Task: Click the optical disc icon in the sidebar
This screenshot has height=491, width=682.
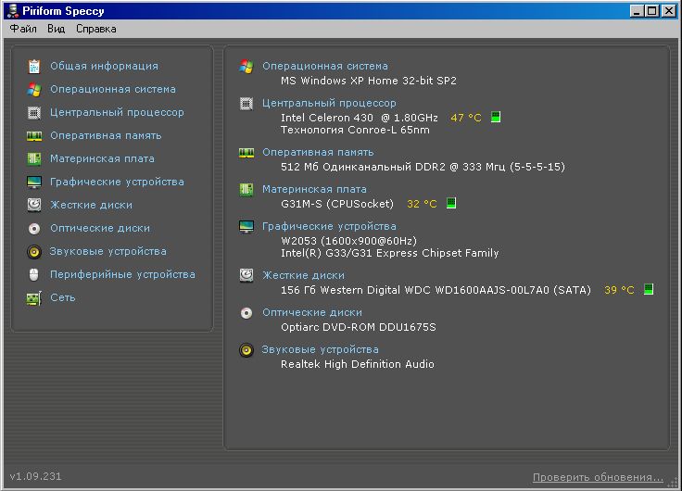Action: (34, 228)
